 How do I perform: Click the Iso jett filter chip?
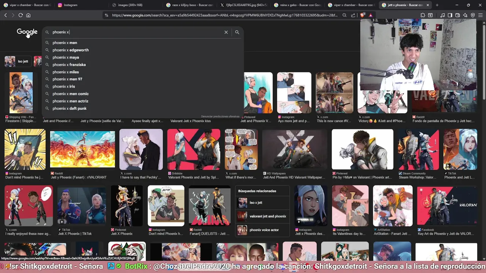click(18, 61)
